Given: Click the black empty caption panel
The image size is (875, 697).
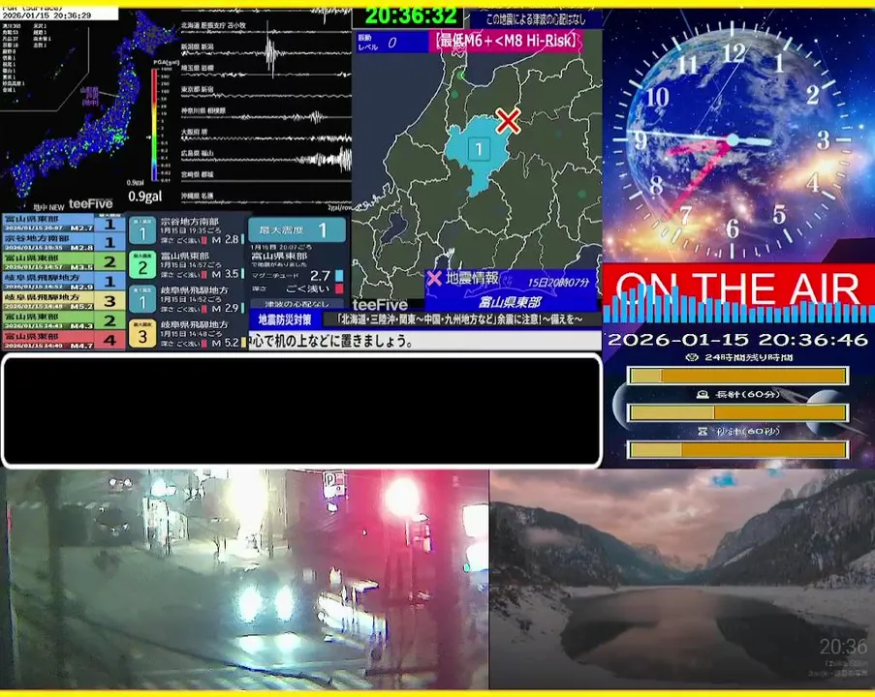Looking at the screenshot, I should tap(301, 409).
